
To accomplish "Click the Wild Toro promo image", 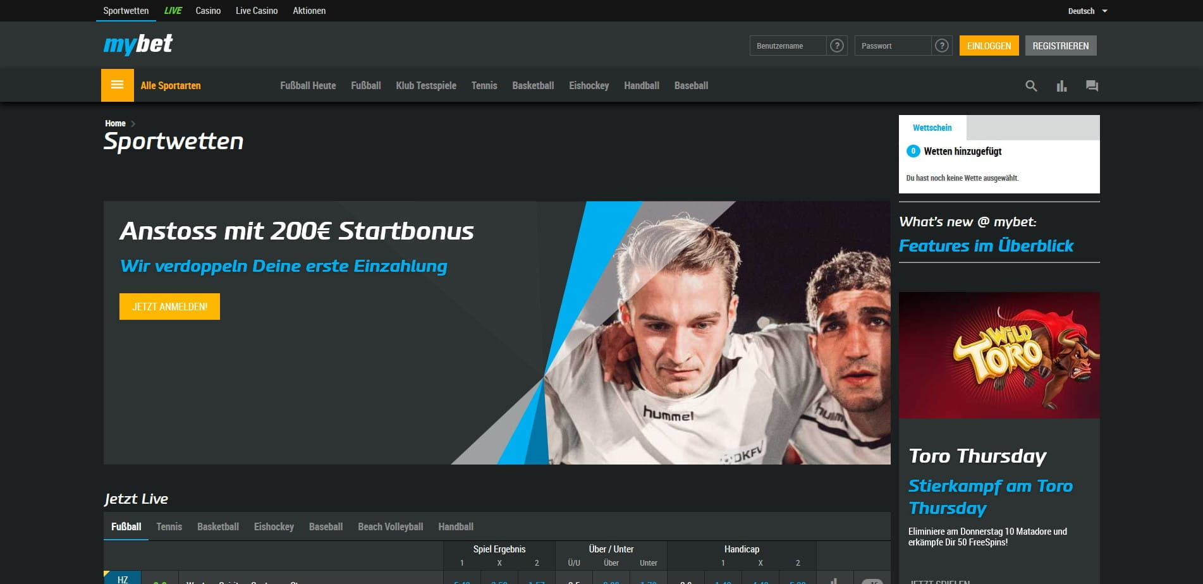I will [999, 355].
